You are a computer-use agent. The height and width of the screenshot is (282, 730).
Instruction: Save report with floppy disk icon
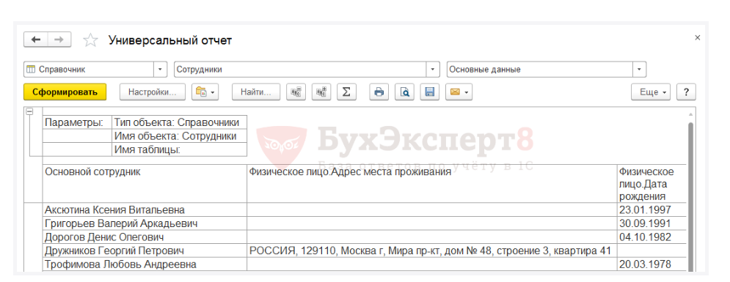pos(429,92)
